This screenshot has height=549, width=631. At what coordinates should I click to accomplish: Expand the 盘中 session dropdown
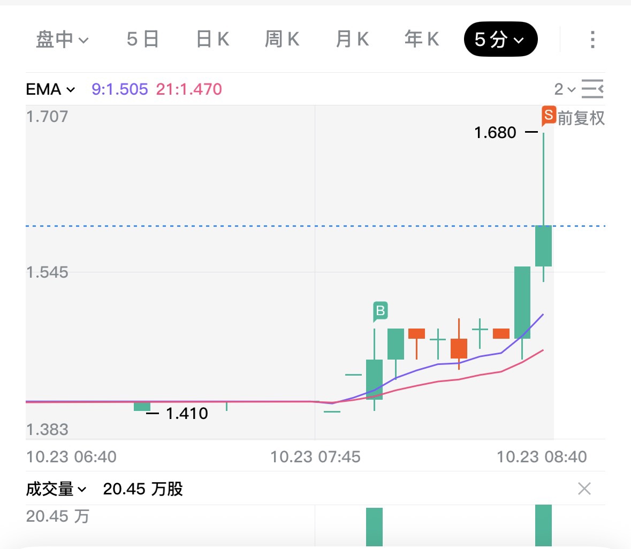[x=62, y=40]
